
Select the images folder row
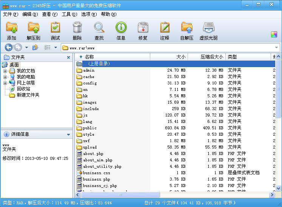[x=175, y=103]
